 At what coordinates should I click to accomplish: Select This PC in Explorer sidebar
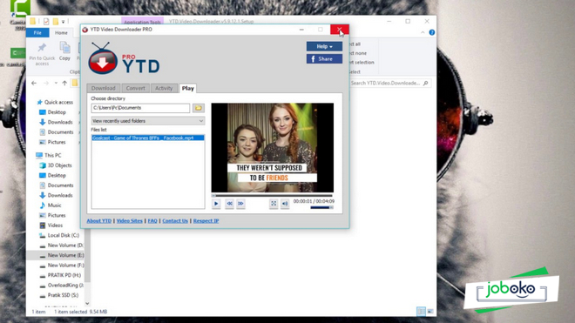pos(49,156)
